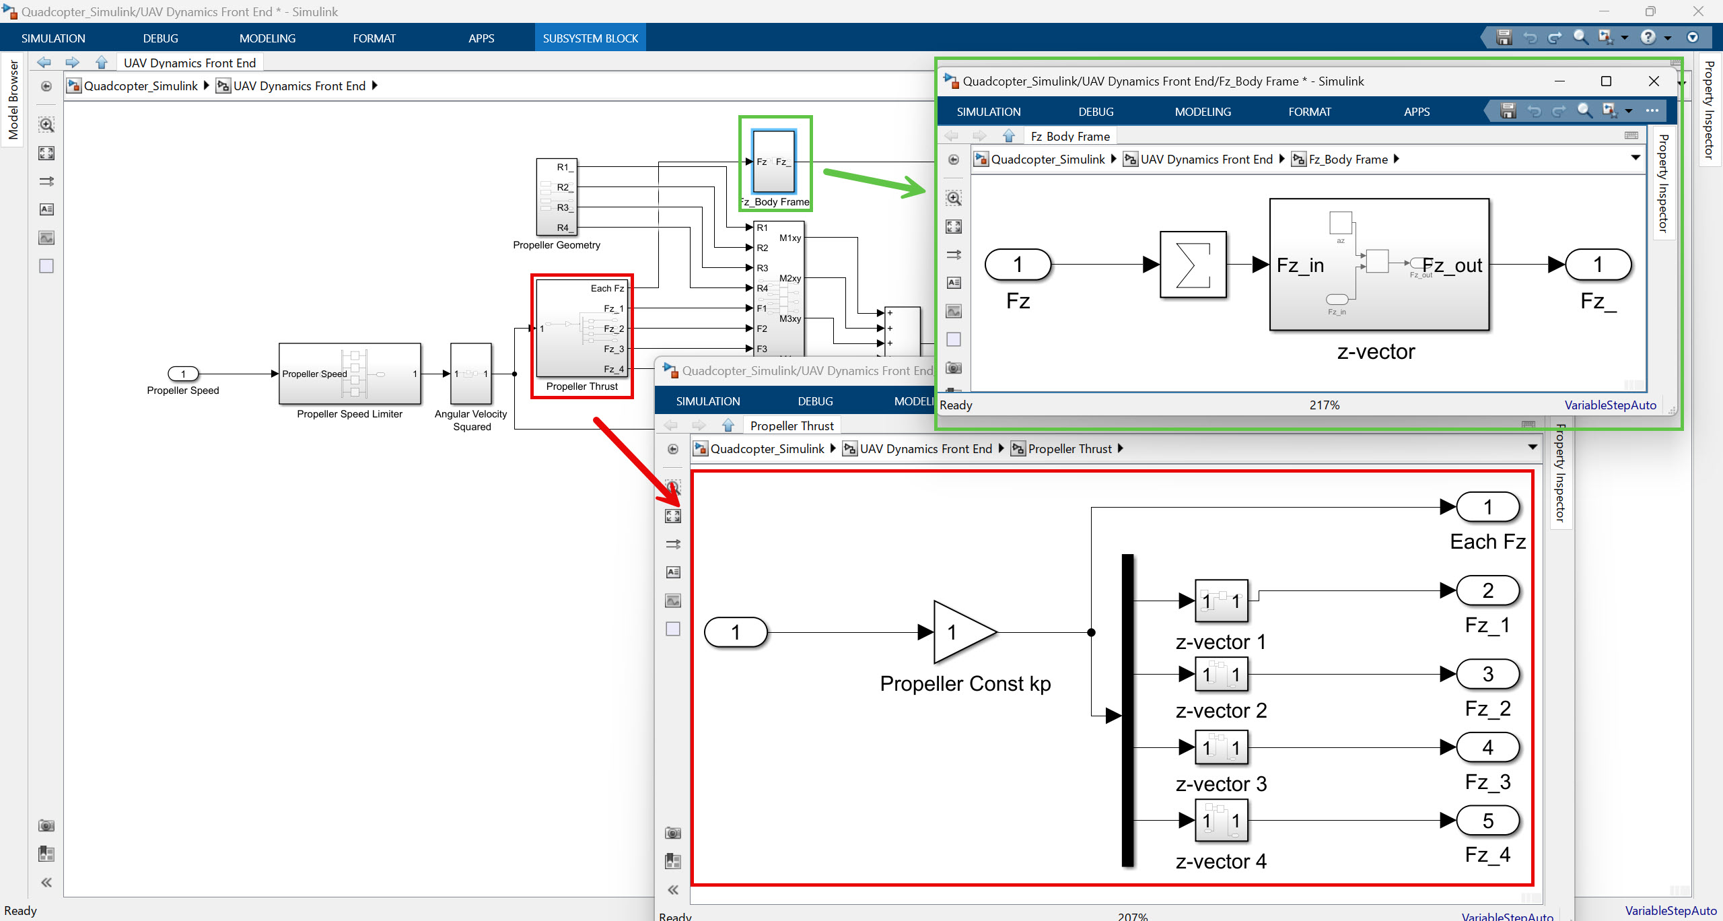The width and height of the screenshot is (1723, 921).
Task: Select the UAV Dynamics Front End canvas tab
Action: pyautogui.click(x=190, y=63)
